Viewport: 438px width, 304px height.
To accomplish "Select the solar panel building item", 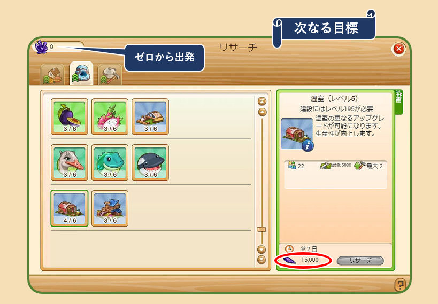I will (110, 208).
